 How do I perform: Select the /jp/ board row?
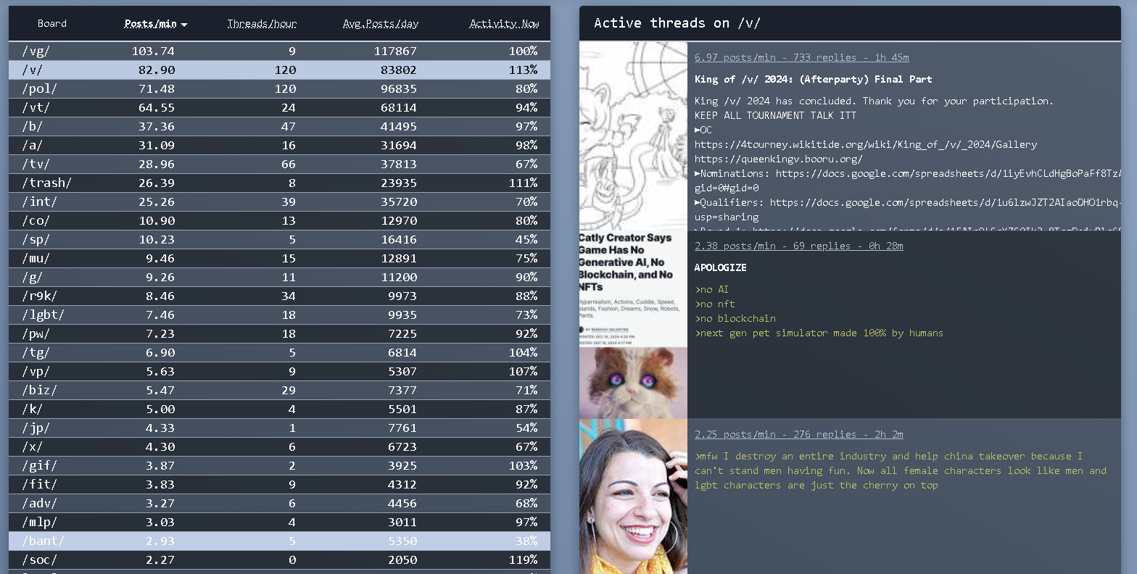[x=279, y=428]
